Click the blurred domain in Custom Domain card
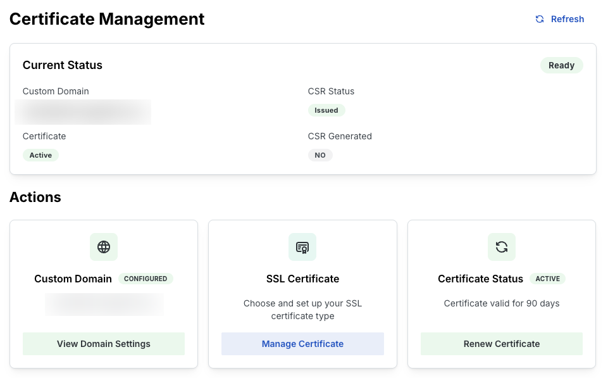The height and width of the screenshot is (378, 608). [x=104, y=305]
